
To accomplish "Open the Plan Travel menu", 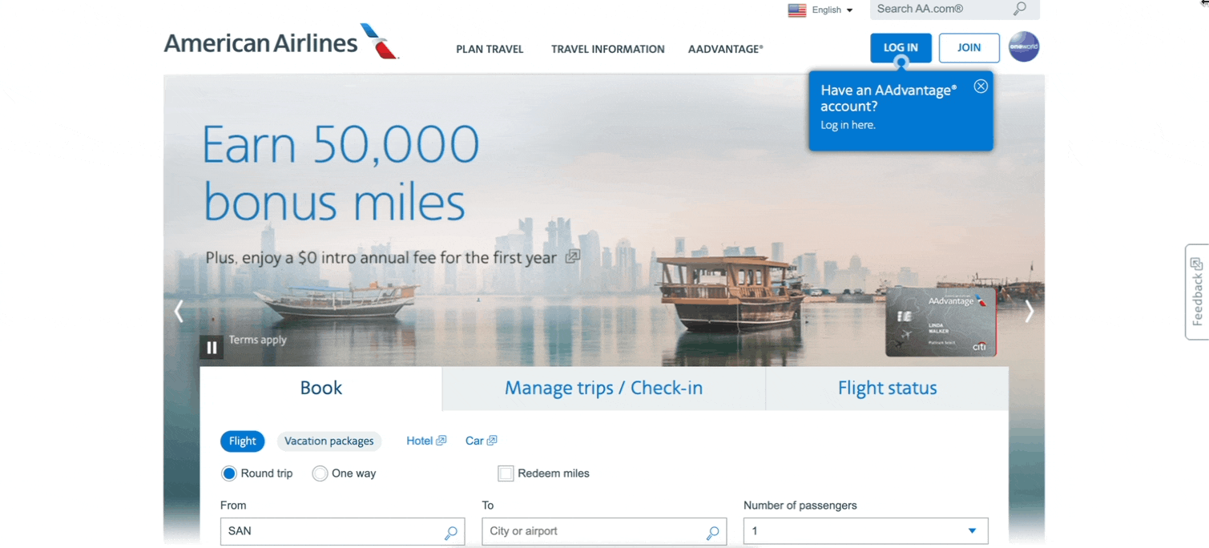I will coord(490,49).
